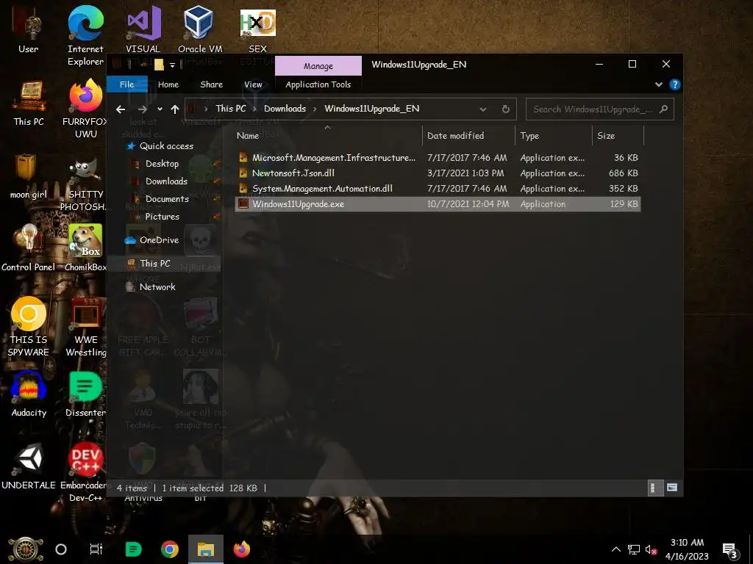Refresh the current folder

coord(506,109)
